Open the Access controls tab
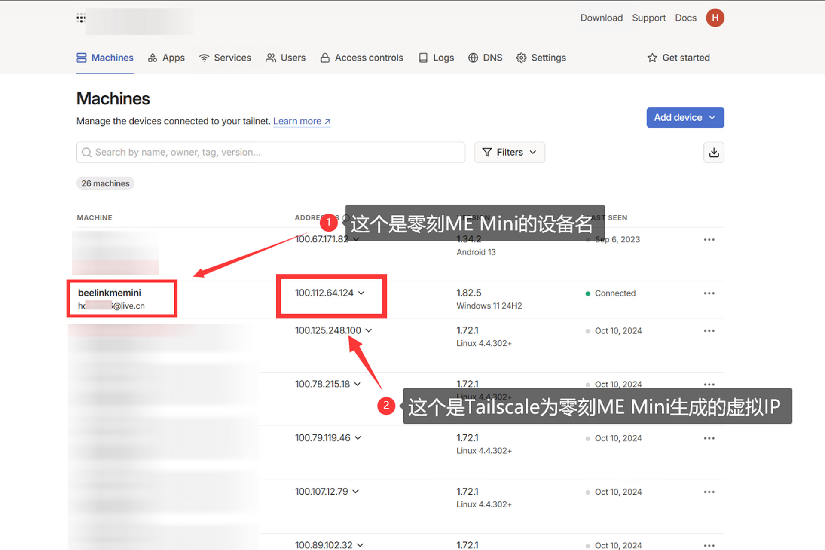Image resolution: width=825 pixels, height=550 pixels. click(x=362, y=58)
